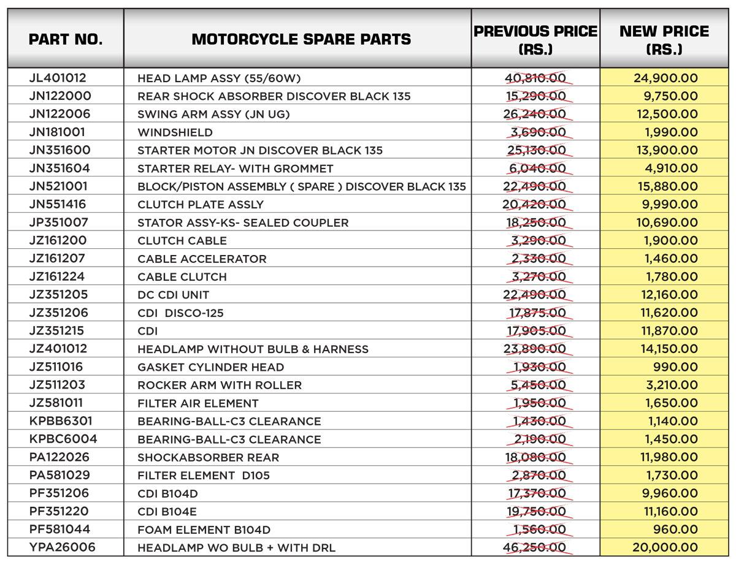Click CLUTCH PLATE ASSLY entry

[201, 205]
